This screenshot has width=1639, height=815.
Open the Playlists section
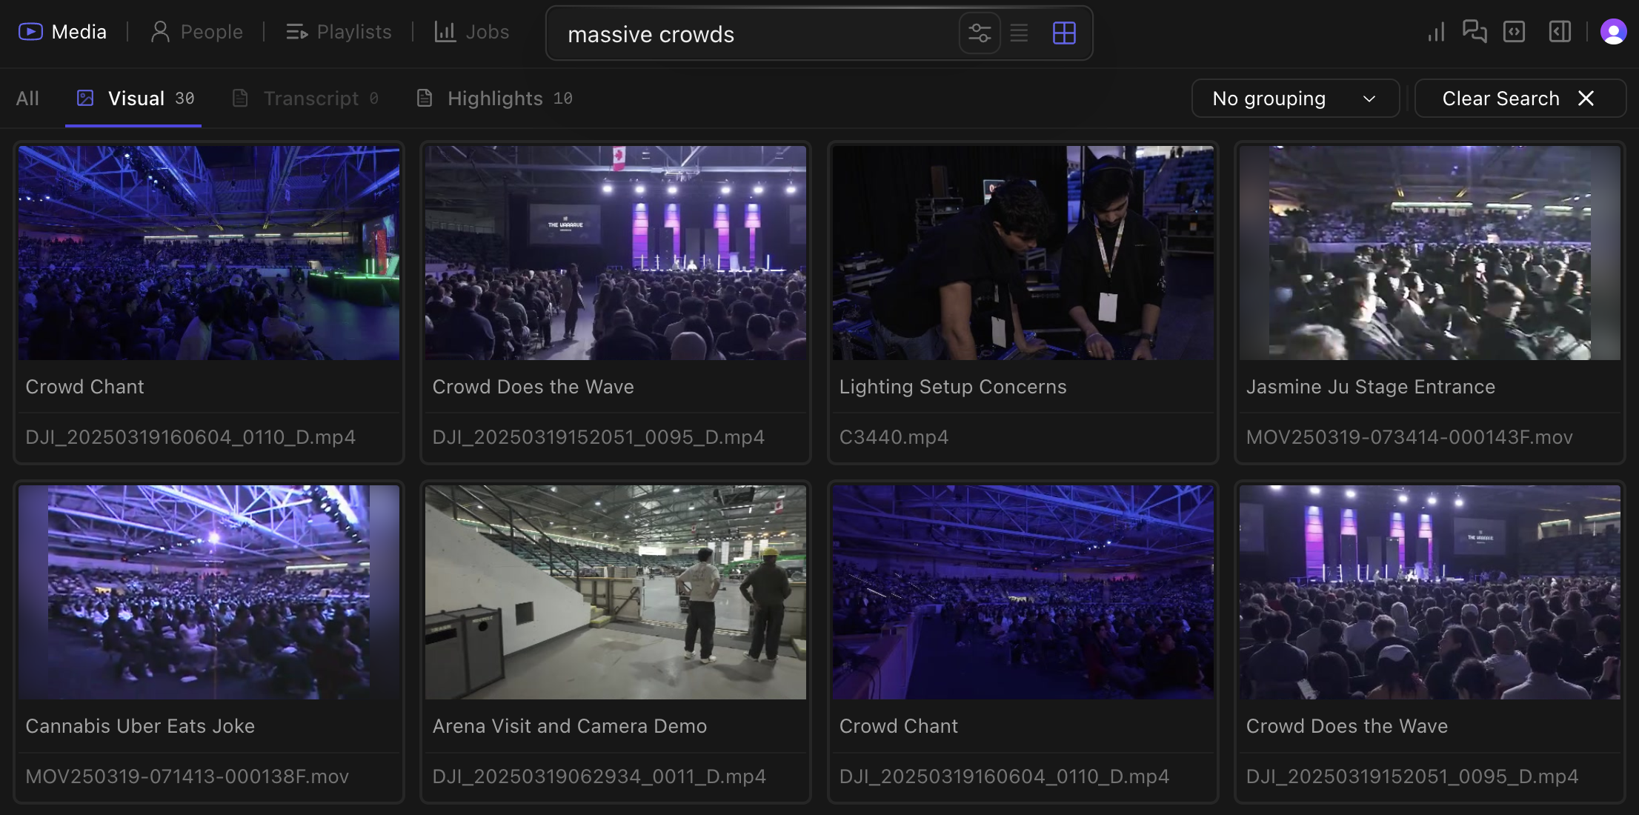(x=339, y=32)
